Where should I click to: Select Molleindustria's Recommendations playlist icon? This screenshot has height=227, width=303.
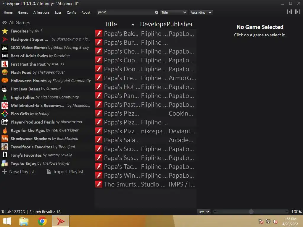point(5,106)
